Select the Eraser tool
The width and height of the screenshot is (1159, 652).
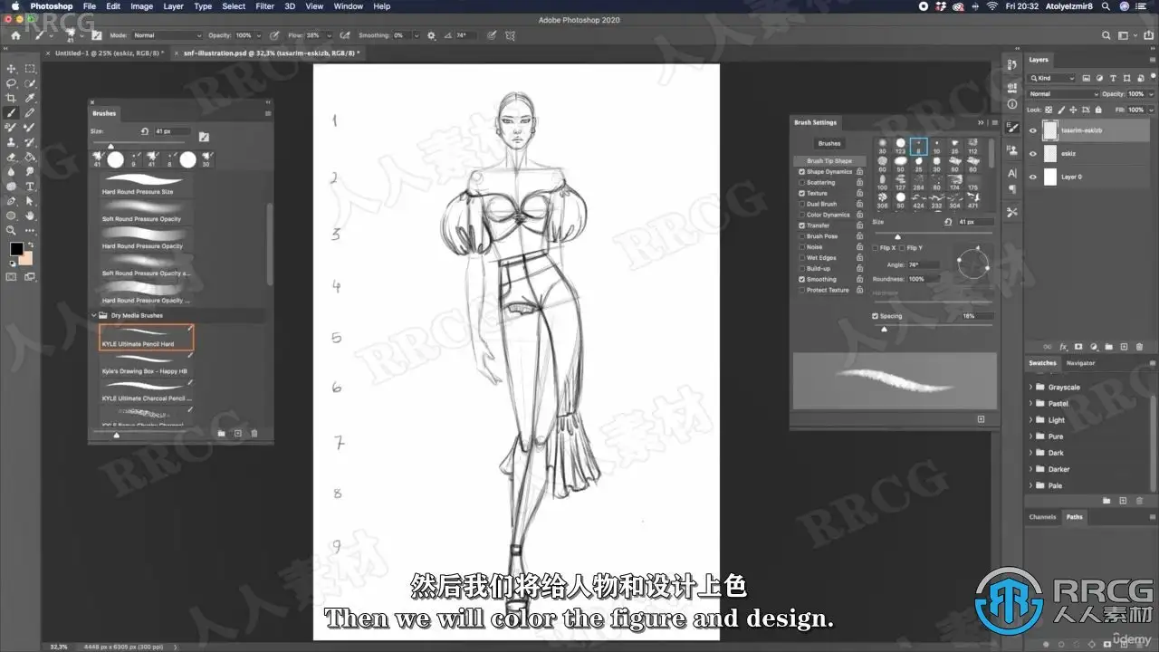(12, 157)
